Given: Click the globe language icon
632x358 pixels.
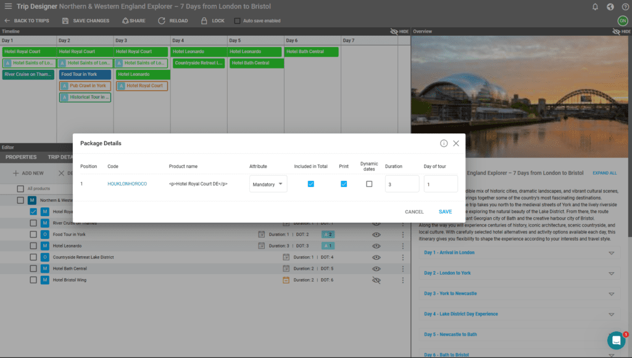Looking at the screenshot, I should click(610, 7).
